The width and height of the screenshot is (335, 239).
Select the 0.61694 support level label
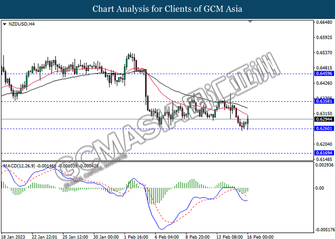[324, 153]
